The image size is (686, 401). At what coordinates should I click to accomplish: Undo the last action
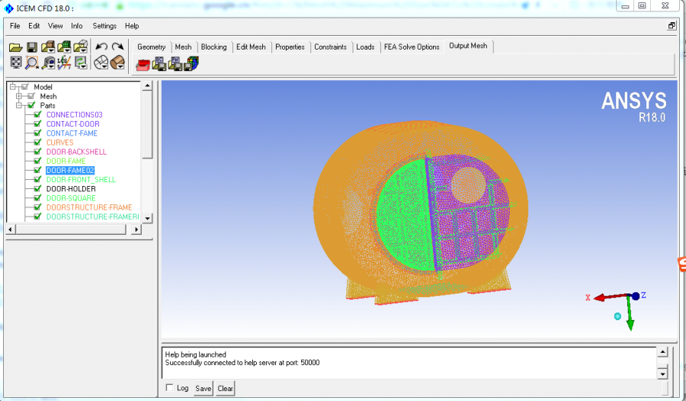(x=101, y=47)
